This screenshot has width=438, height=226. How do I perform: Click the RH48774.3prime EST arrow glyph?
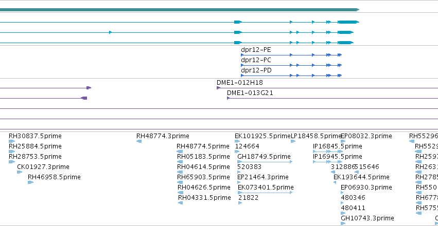click(139, 141)
